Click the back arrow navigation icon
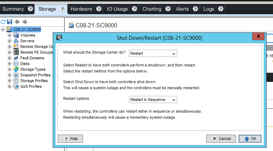 coord(17,22)
